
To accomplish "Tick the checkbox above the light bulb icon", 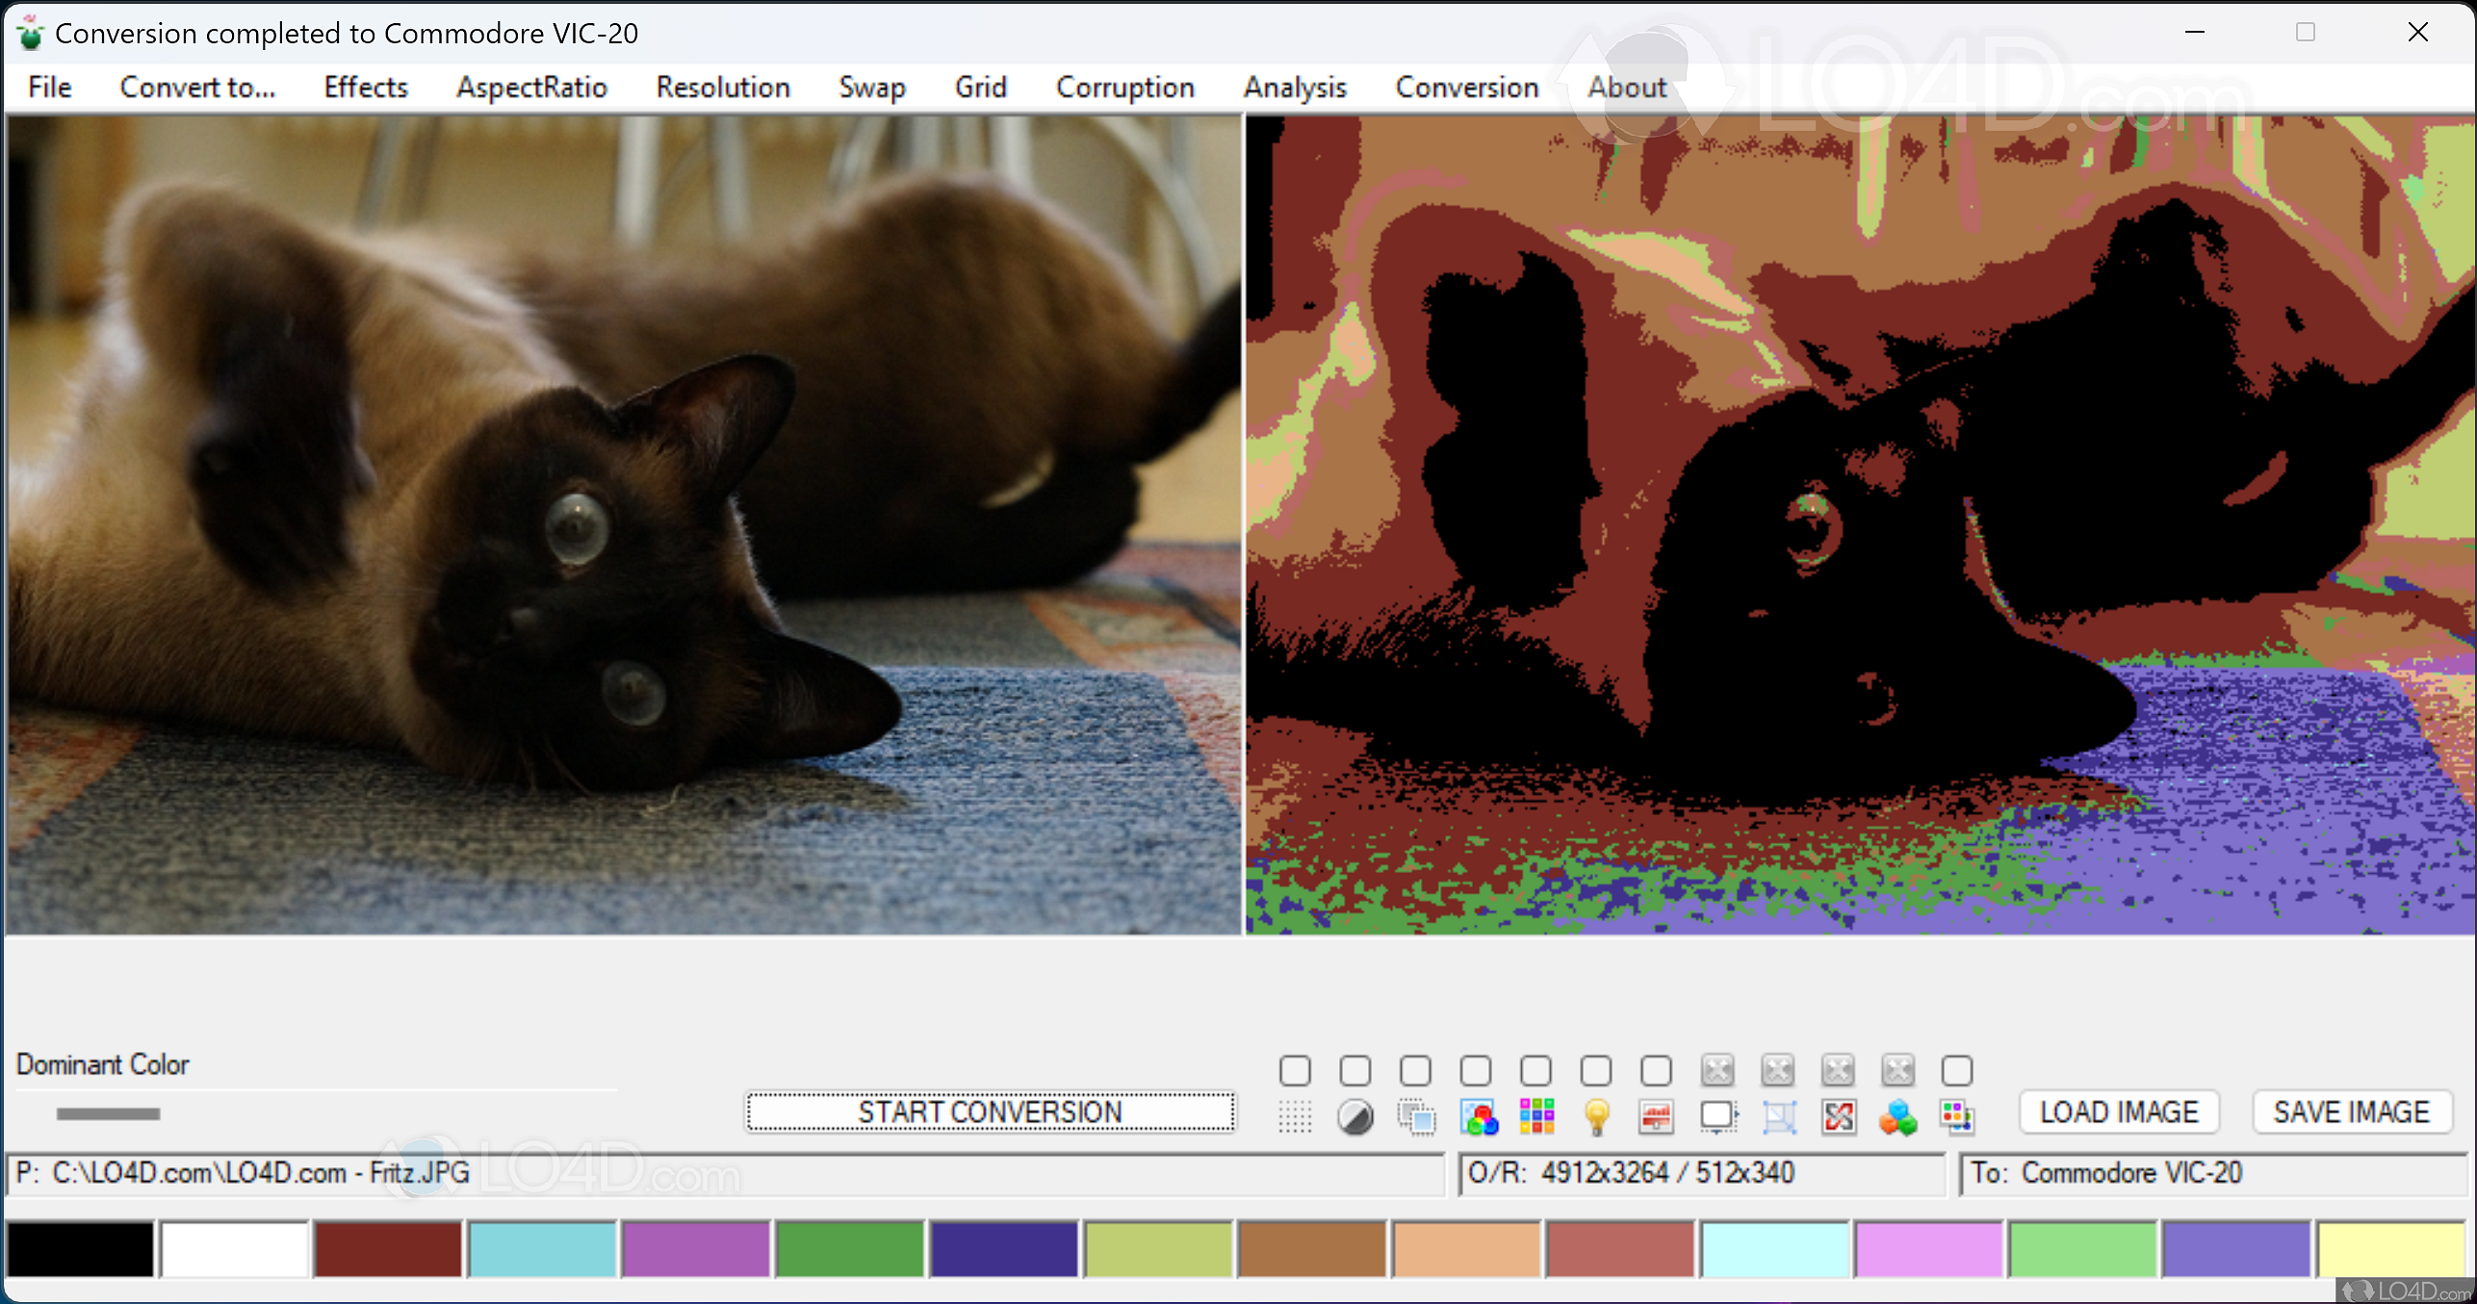I will [x=1596, y=1070].
